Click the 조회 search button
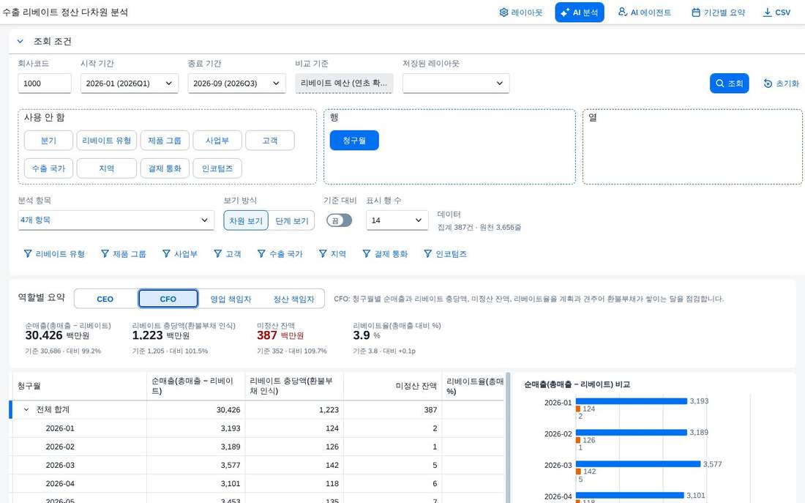 coord(729,83)
